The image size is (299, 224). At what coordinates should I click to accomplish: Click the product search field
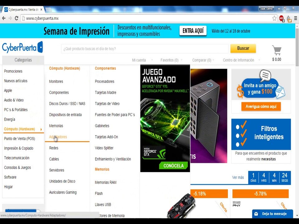[x=145, y=49]
